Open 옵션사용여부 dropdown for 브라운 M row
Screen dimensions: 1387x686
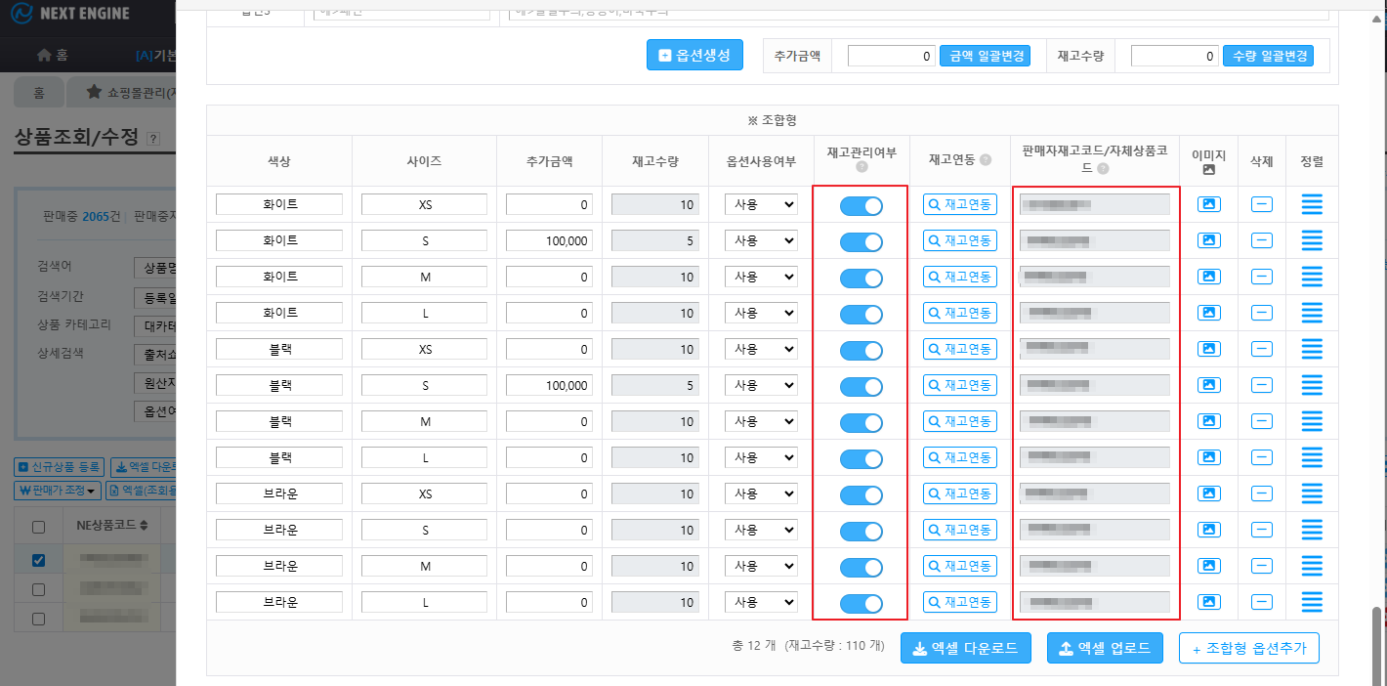[761, 567]
